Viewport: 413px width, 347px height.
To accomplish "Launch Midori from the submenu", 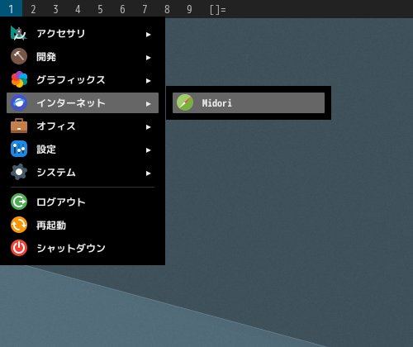I will [249, 102].
